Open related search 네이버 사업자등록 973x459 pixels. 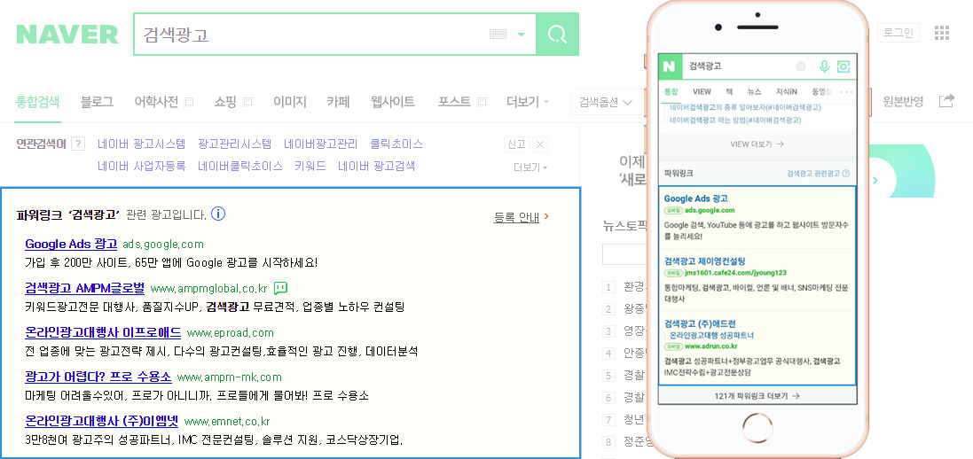[142, 167]
